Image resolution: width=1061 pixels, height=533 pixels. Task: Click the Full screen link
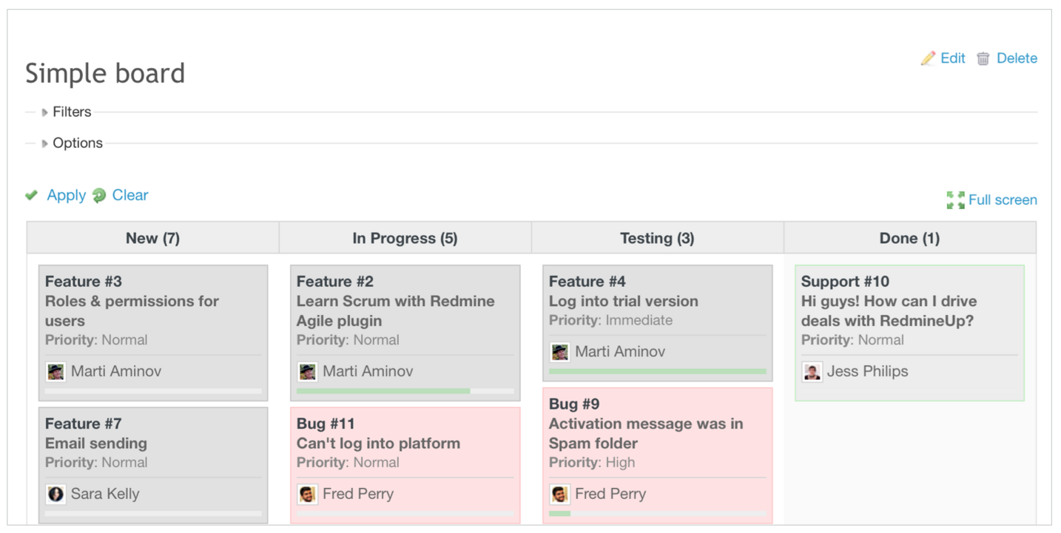point(1003,200)
